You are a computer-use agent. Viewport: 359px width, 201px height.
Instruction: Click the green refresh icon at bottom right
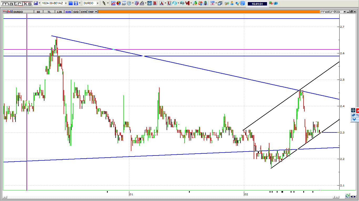347,196
